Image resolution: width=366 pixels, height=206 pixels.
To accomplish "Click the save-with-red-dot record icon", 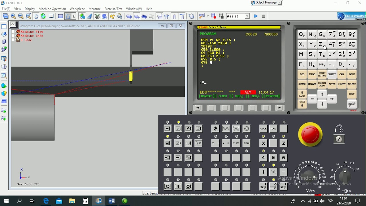I will [214, 16].
